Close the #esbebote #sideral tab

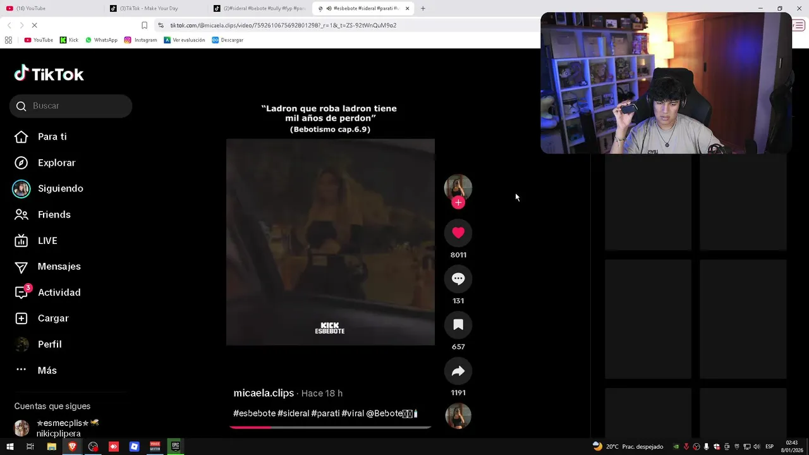tap(407, 8)
